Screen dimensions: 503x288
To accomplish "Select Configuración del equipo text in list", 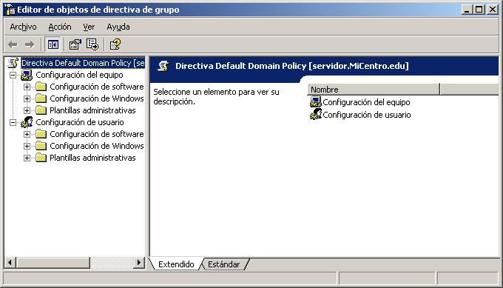I will tap(366, 102).
